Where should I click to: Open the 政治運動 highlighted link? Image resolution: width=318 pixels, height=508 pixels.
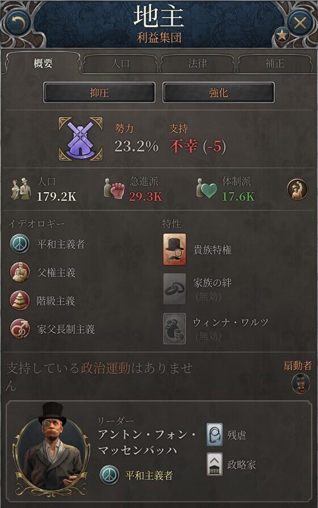(x=106, y=369)
